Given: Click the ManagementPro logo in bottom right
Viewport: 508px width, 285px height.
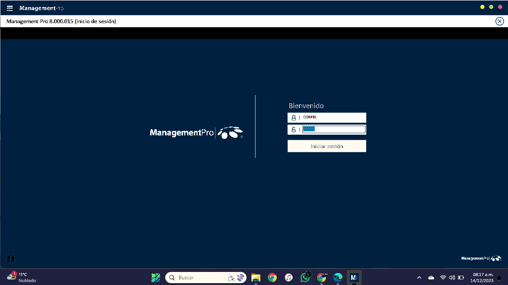Looking at the screenshot, I should tap(481, 259).
